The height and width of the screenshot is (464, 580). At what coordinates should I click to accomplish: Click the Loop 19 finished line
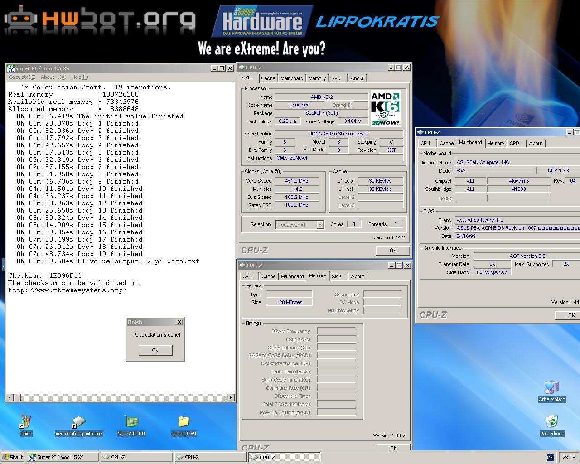pos(80,254)
